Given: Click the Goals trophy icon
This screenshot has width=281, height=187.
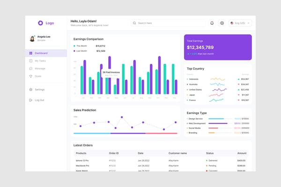Looking at the screenshot, I should 31,76.
